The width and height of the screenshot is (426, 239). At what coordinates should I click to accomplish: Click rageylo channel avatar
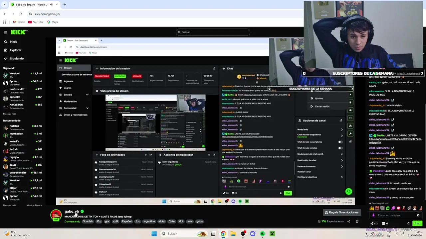click(x=6, y=159)
